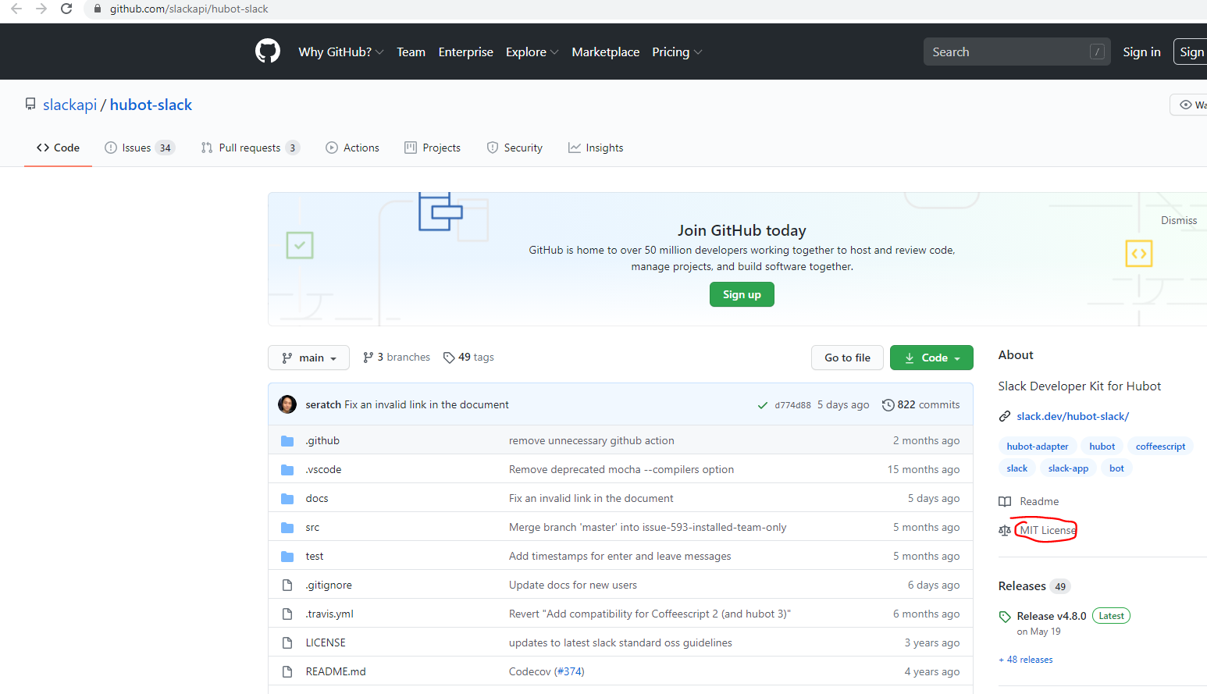Click the green Sign up button

pyautogui.click(x=742, y=294)
